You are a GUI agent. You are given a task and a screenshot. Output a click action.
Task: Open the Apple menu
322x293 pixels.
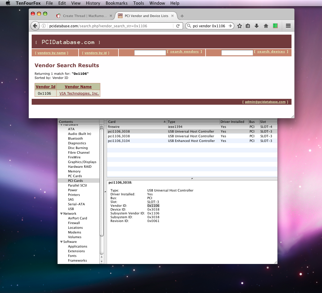(x=8, y=3)
